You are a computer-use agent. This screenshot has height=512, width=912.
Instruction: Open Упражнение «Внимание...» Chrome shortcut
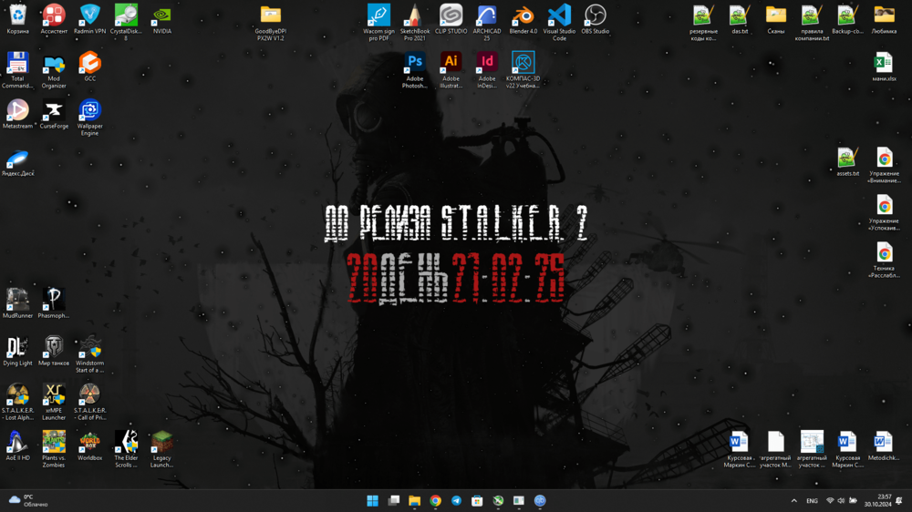point(884,165)
